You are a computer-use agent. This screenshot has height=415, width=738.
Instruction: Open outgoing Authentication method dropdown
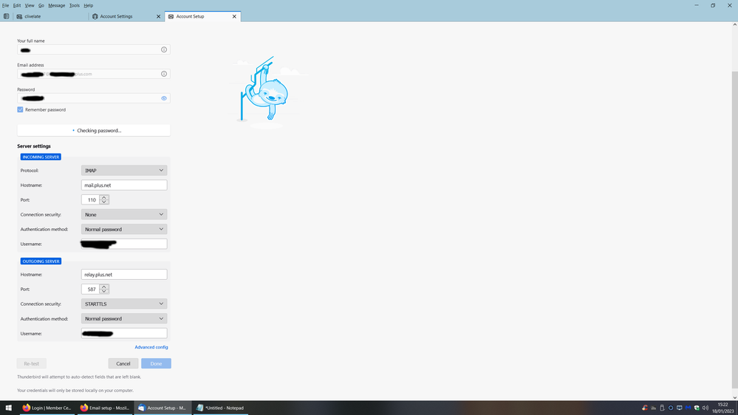(124, 318)
